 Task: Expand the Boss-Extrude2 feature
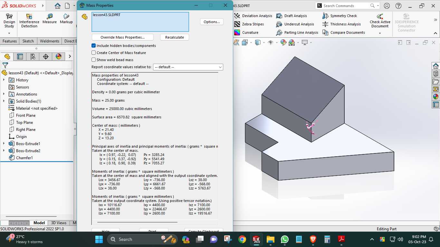click(x=4, y=151)
